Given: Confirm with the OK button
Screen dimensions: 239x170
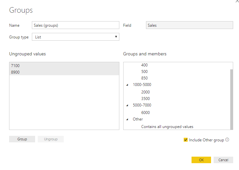Looking at the screenshot, I should click(201, 160).
